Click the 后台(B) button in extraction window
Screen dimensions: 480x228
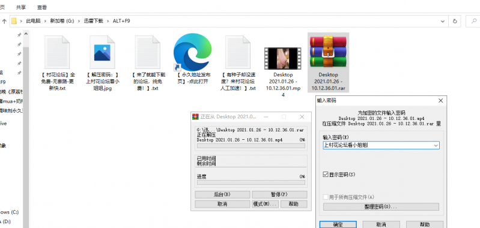pos(222,194)
